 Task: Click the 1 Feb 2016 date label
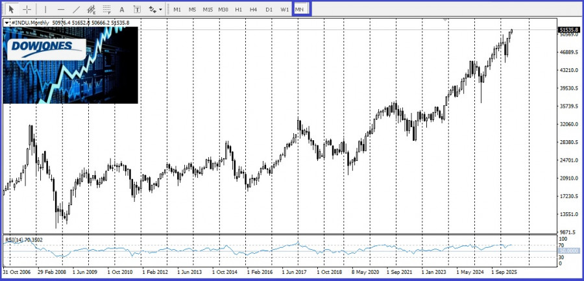point(260,272)
